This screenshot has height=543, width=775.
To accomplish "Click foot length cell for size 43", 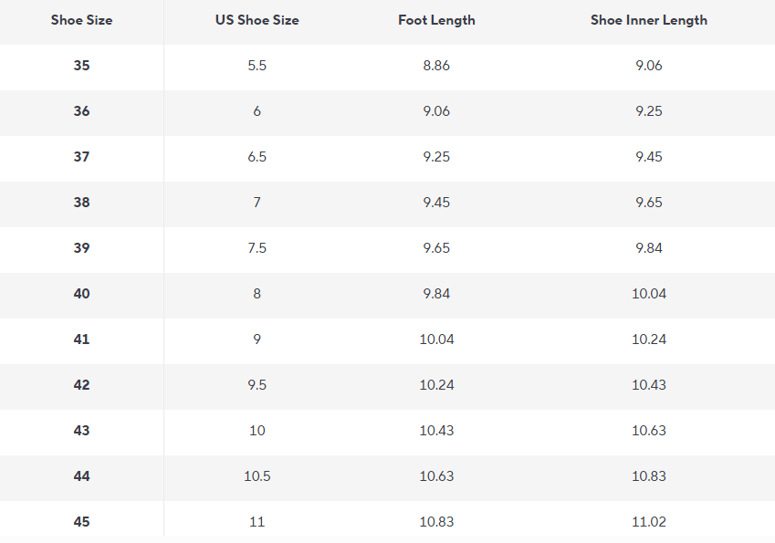I will [436, 431].
